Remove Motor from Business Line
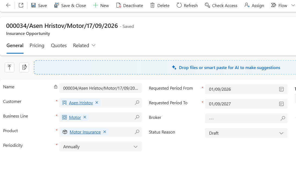Viewport: 296px width, 182px height. click(x=85, y=117)
